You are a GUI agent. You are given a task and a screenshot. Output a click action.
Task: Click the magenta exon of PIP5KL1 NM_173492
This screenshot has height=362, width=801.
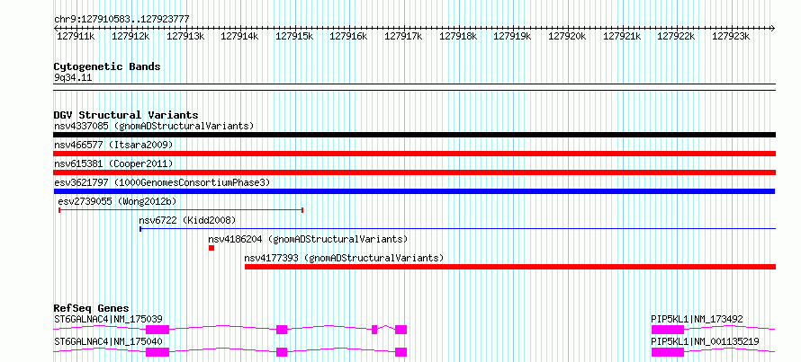point(667,330)
